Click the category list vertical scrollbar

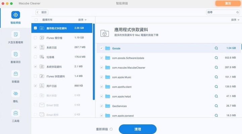94,62
